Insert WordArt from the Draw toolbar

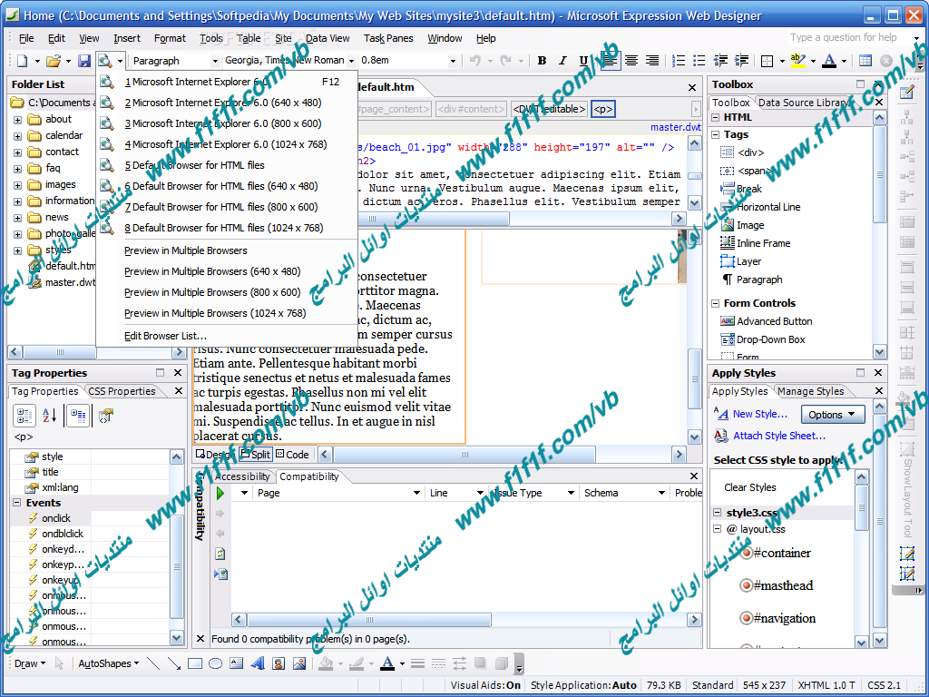point(258,663)
